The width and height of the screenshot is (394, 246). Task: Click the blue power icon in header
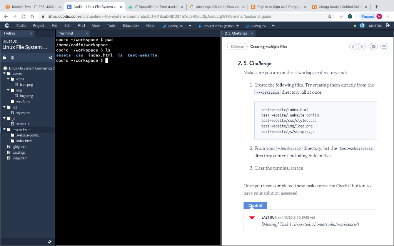362,25
